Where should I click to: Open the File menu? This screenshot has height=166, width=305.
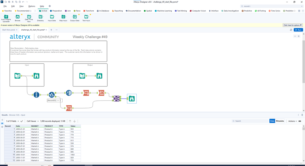pyautogui.click(x=5, y=6)
